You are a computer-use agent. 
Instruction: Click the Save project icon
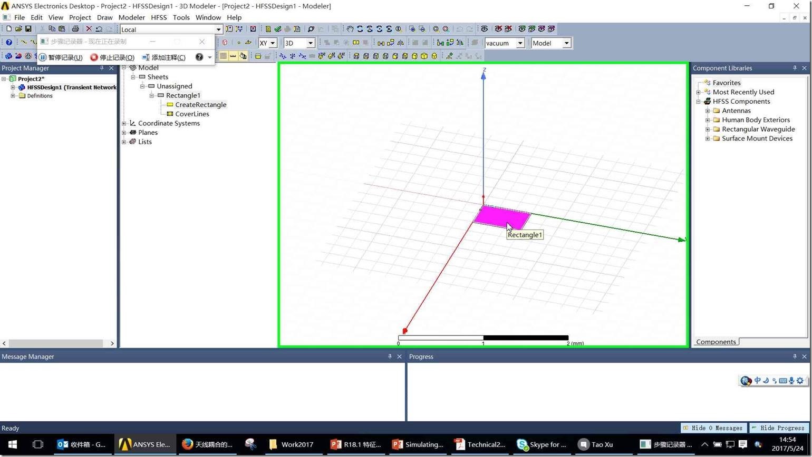pyautogui.click(x=28, y=29)
